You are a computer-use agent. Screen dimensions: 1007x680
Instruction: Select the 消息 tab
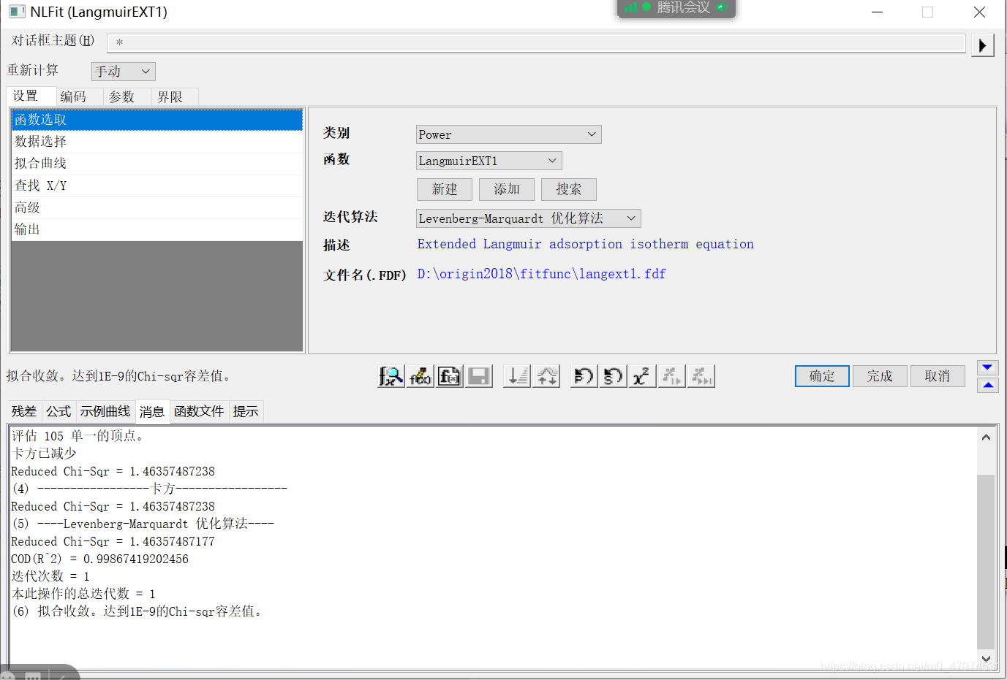point(152,411)
